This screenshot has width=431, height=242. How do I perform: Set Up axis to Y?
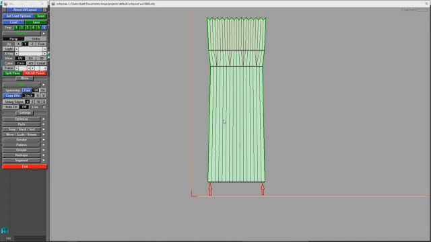click(x=25, y=44)
